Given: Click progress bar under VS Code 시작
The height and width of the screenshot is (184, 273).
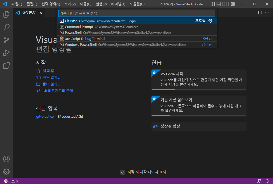Looking at the screenshot, I should [x=199, y=90].
